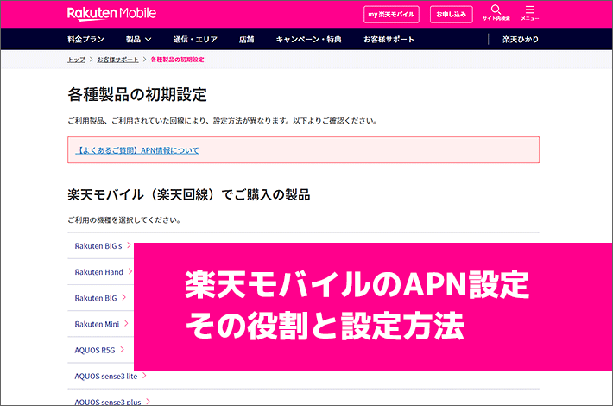This screenshot has height=406, width=613.
Task: Open the キャンペーン・特典 menu item
Action: coord(308,39)
